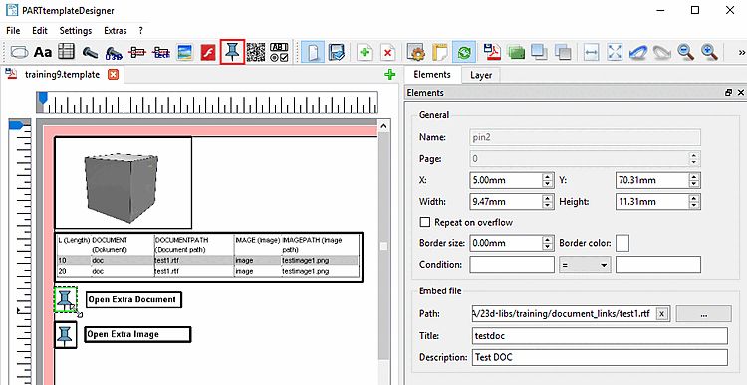Click the bring to front icon
Screen dimensions: 747x385
tap(539, 52)
